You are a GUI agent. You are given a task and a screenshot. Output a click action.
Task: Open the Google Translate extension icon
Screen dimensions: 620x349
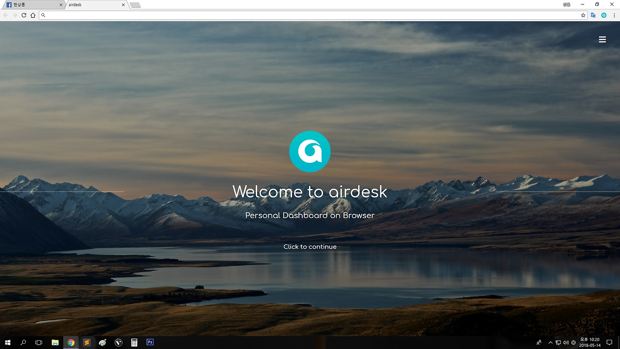point(593,15)
